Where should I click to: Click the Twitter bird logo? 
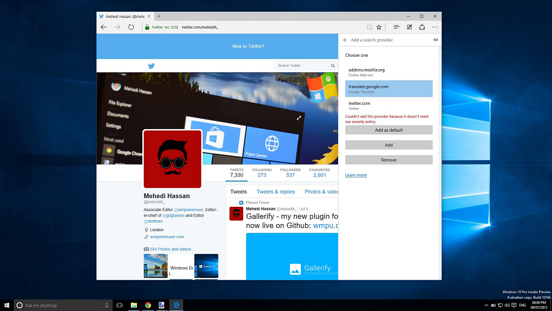point(151,66)
